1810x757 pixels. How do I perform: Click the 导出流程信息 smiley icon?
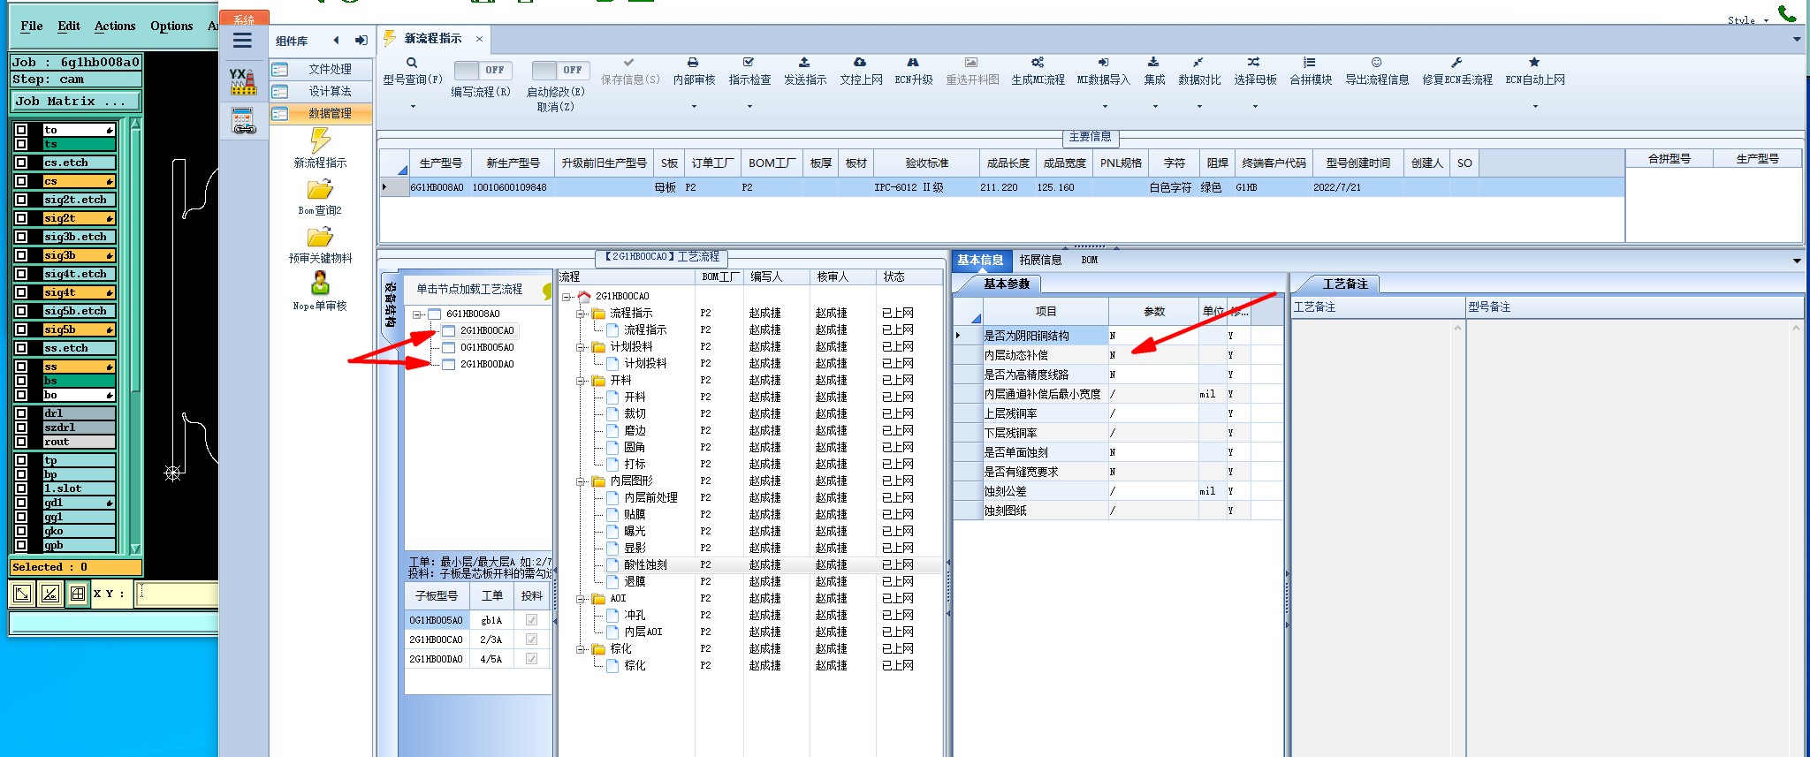pos(1376,63)
